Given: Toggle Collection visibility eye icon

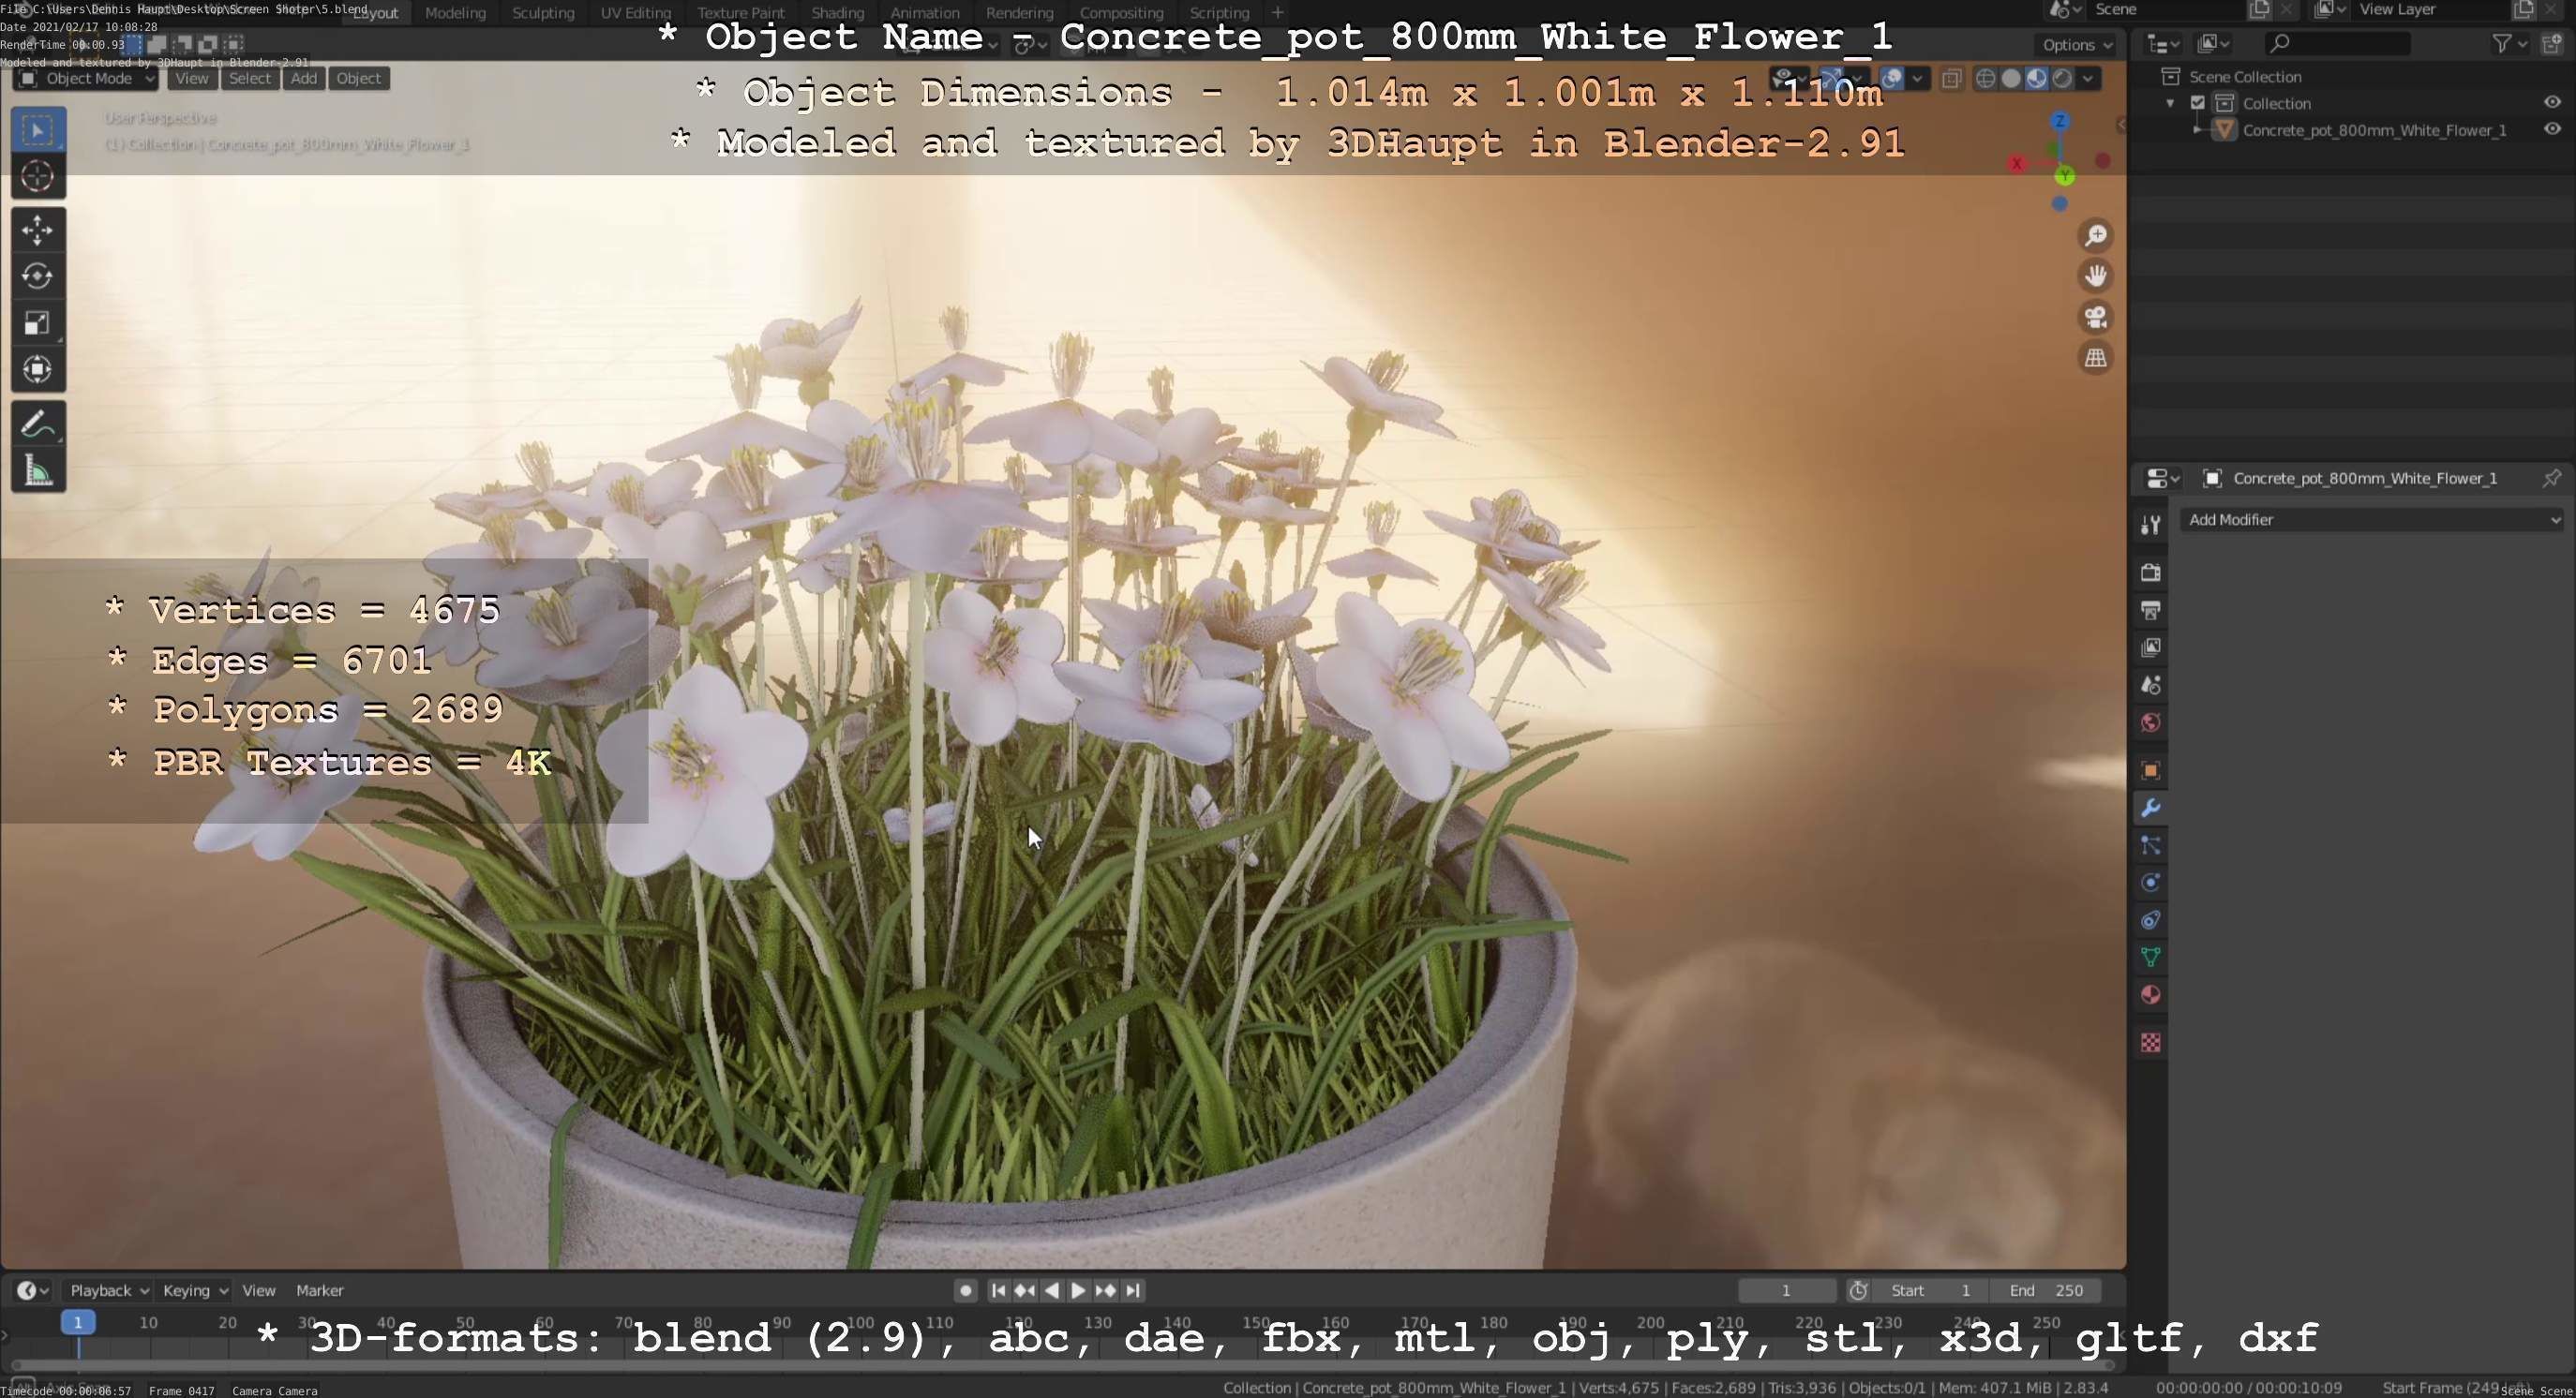Looking at the screenshot, I should pyautogui.click(x=2551, y=103).
